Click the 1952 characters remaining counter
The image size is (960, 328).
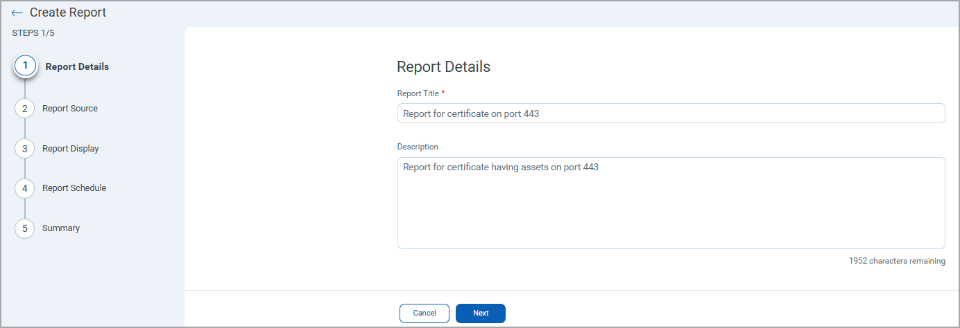point(897,262)
